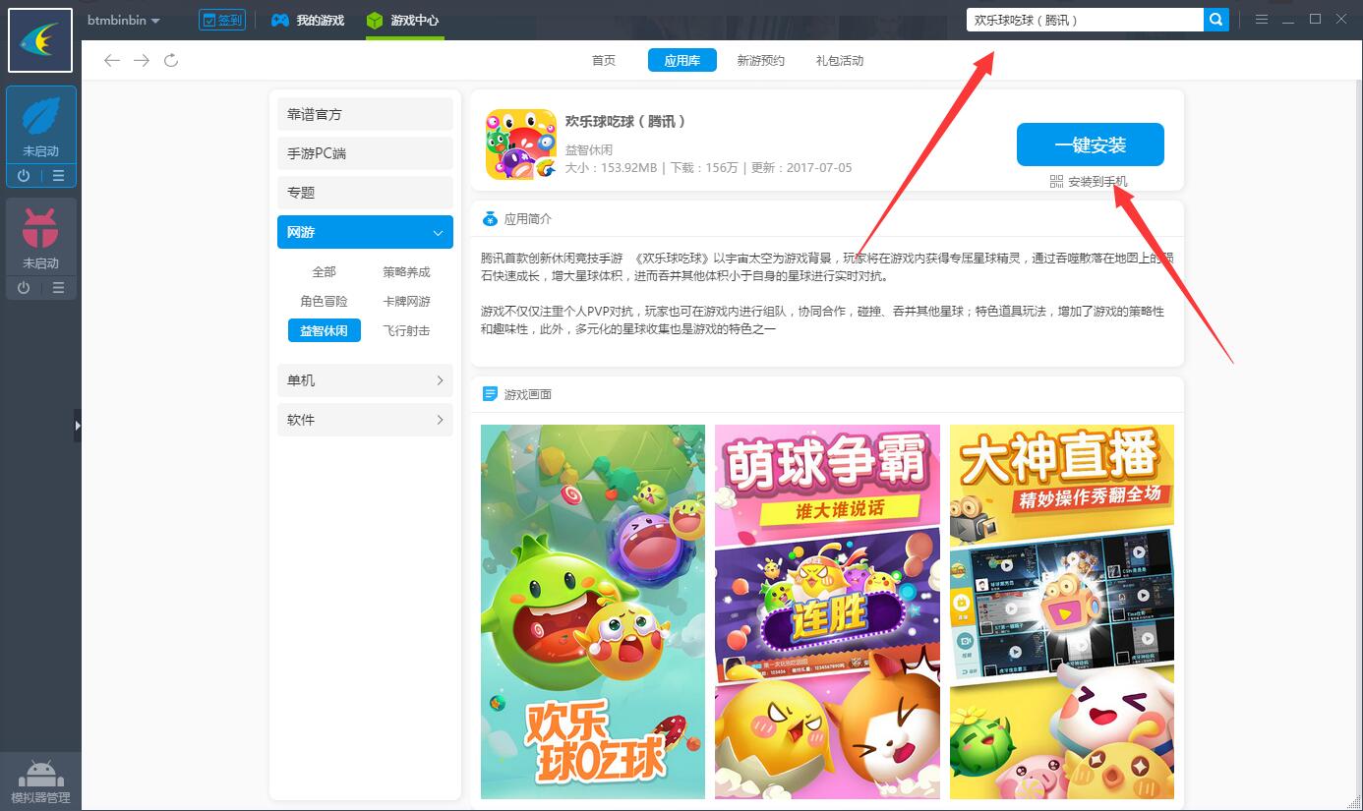Image resolution: width=1363 pixels, height=811 pixels.
Task: Select the blue leaf emulator instance
Action: 40,126
